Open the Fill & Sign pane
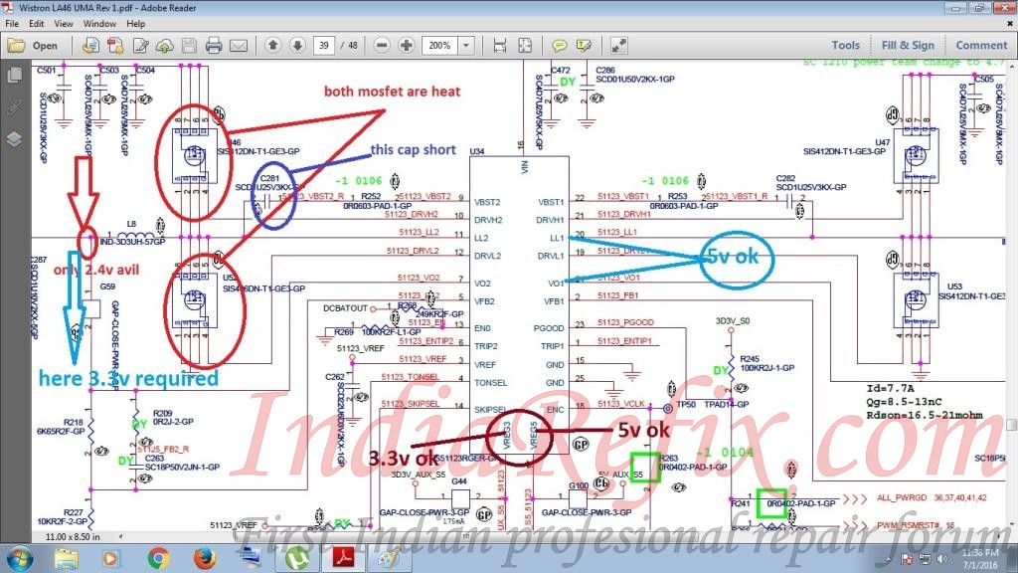This screenshot has width=1018, height=573. [908, 45]
